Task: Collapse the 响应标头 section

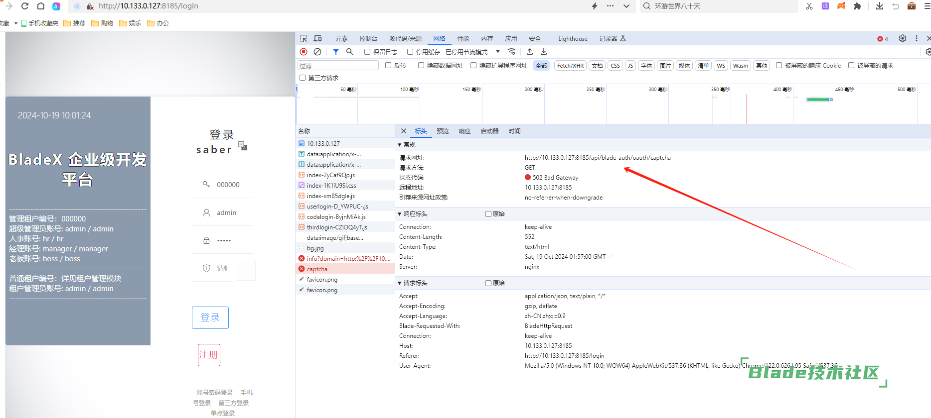Action: (400, 214)
